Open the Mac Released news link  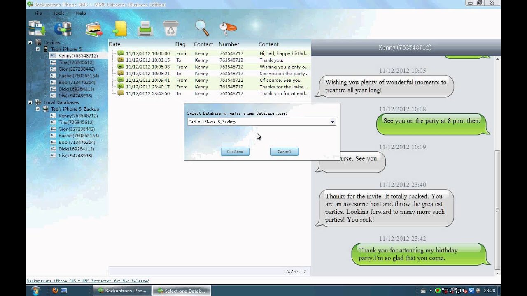tap(88, 281)
